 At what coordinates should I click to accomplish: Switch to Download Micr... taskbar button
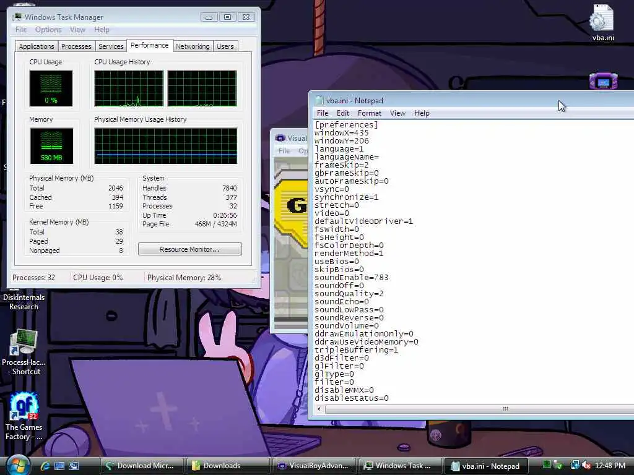(142, 466)
